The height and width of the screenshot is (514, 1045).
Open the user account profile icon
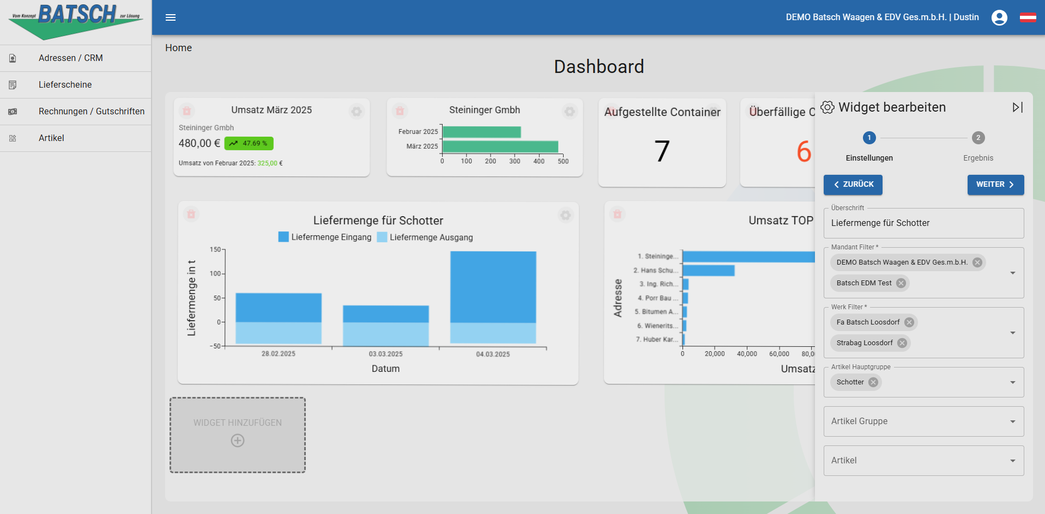click(999, 17)
